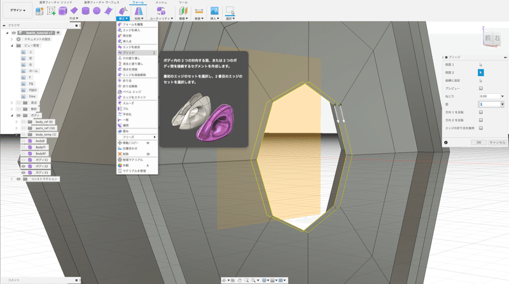509x284 pixels.
Task: Click the Inspect measure ruler icon
Action: pyautogui.click(x=199, y=11)
